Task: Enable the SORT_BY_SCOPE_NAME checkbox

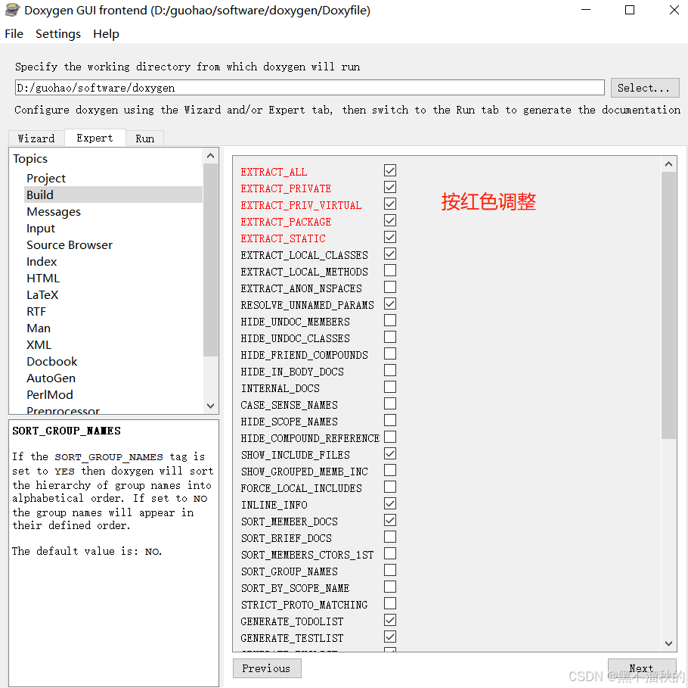Action: coord(390,587)
